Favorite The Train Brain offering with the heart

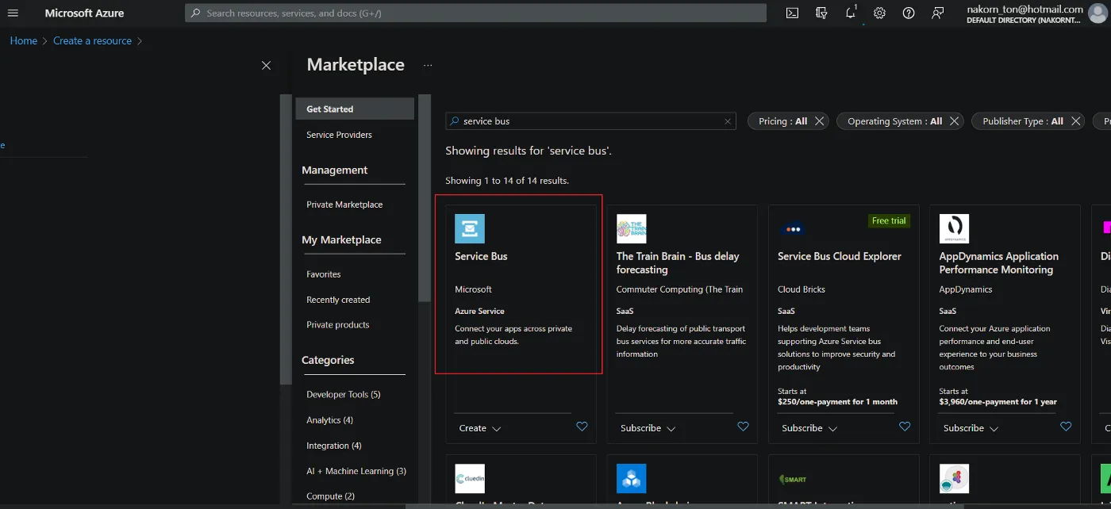click(743, 427)
